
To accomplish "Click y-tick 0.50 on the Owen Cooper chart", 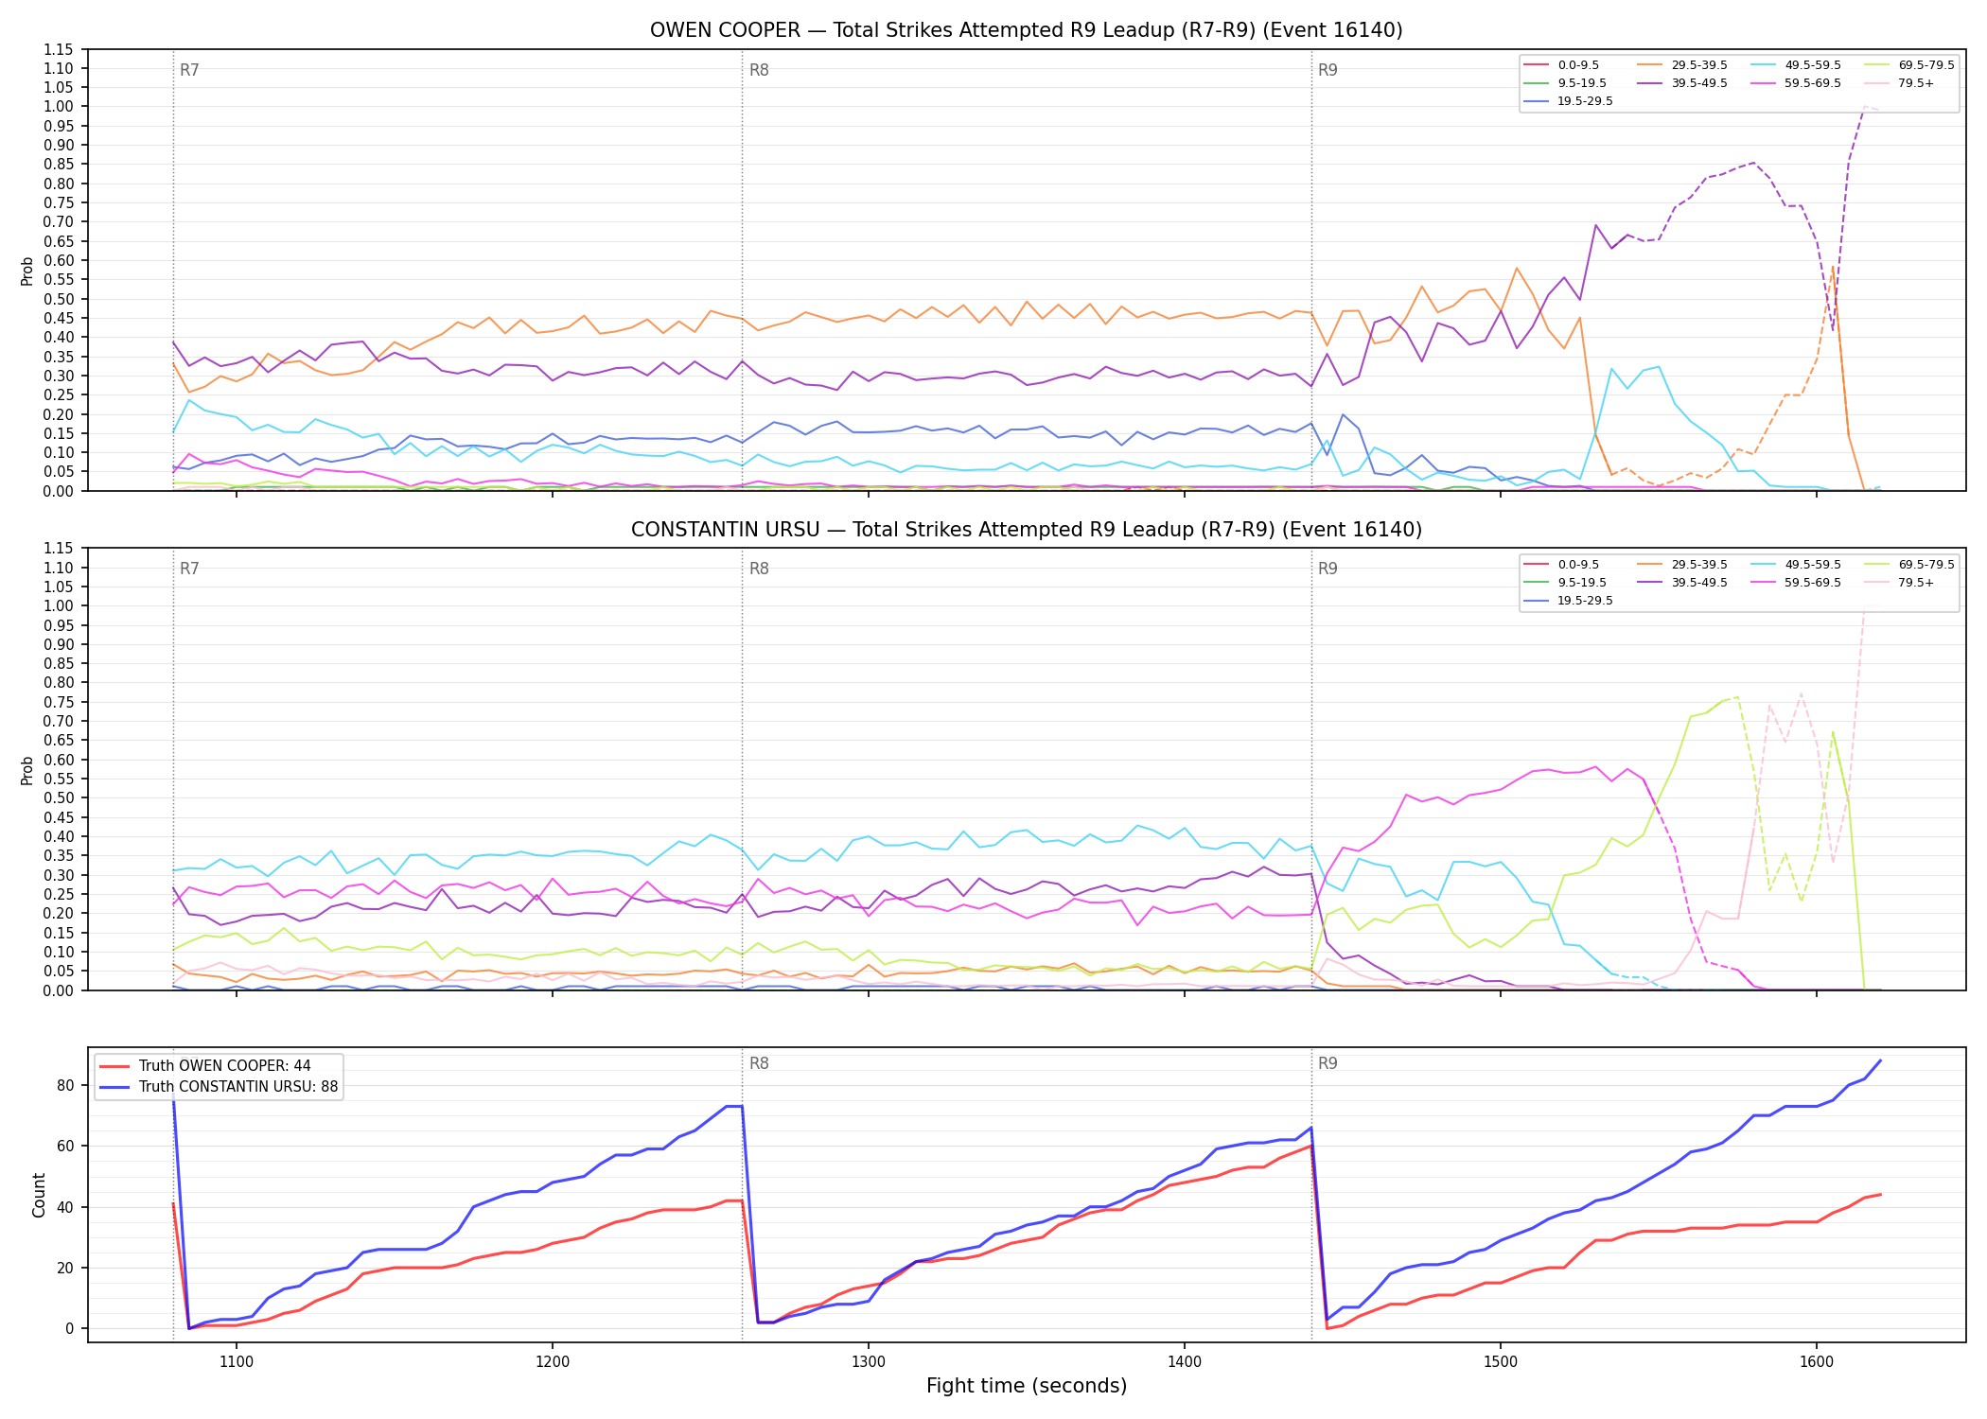I will [60, 299].
